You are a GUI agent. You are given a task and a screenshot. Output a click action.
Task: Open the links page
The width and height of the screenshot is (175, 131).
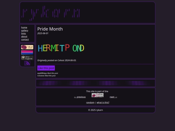coord(24,34)
